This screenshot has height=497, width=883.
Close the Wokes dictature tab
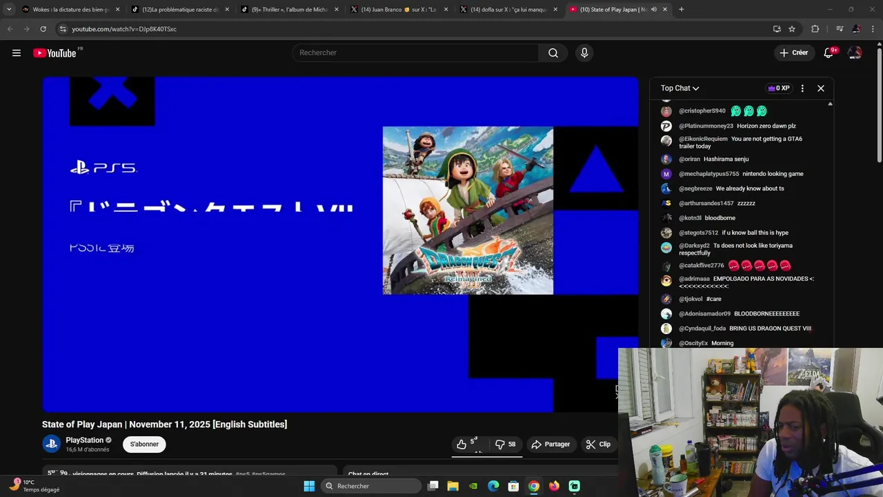click(117, 10)
